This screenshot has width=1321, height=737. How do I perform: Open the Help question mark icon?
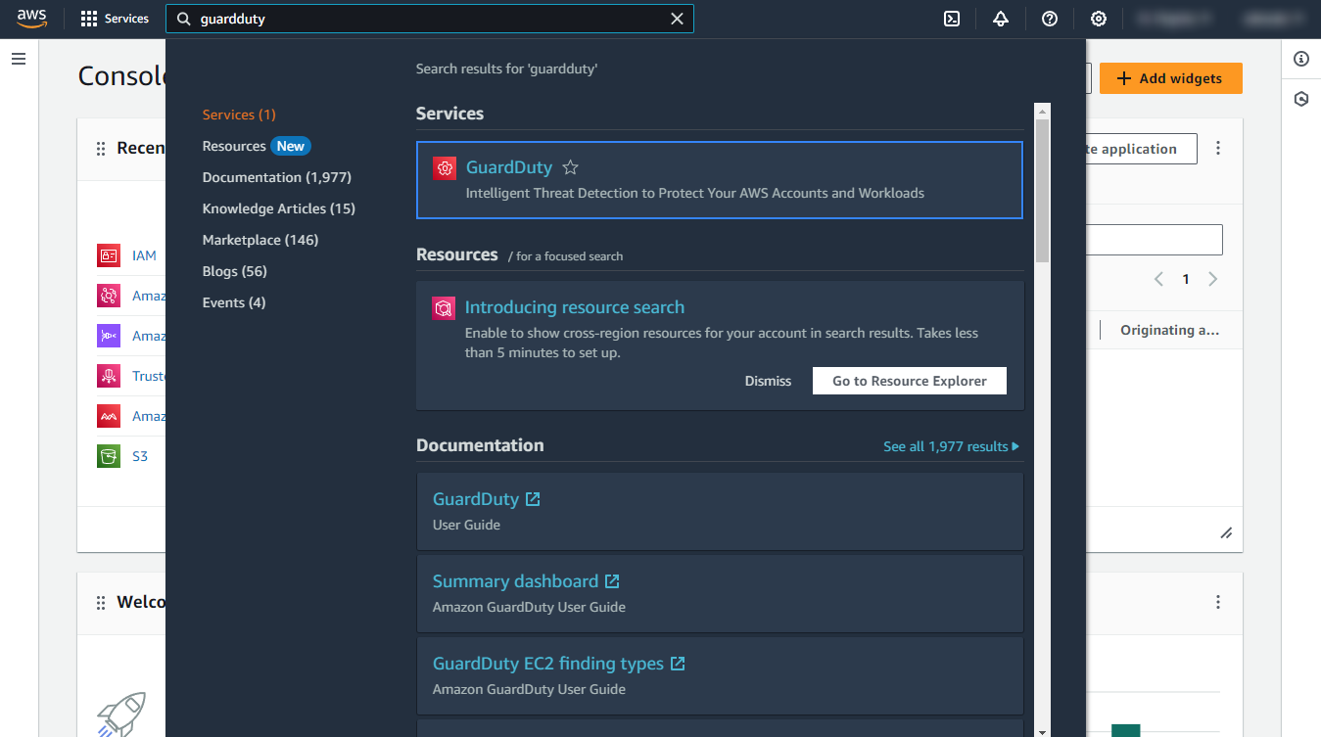1049,19
